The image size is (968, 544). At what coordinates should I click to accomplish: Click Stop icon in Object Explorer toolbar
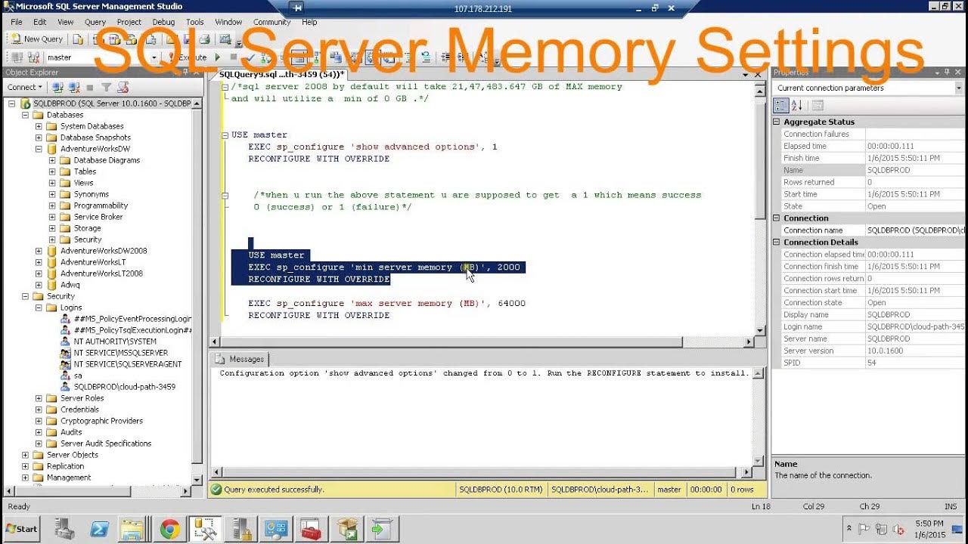pos(90,88)
